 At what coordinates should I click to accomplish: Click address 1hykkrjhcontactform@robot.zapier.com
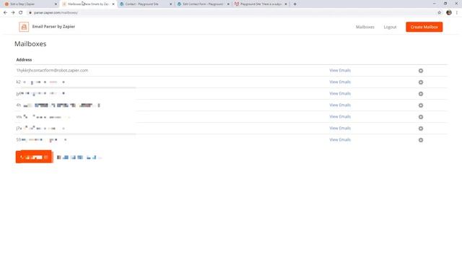pyautogui.click(x=52, y=71)
